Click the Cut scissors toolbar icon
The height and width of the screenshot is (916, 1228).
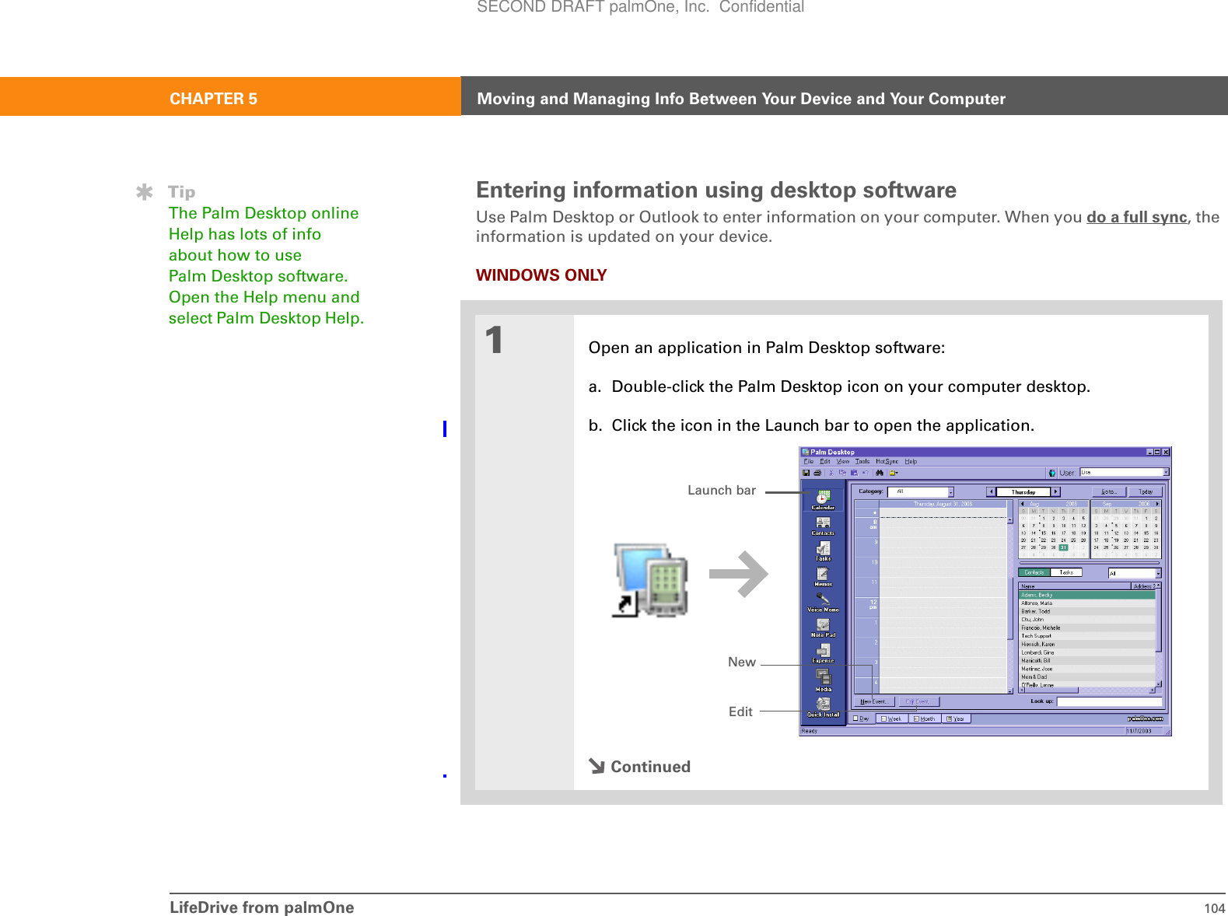[x=831, y=473]
